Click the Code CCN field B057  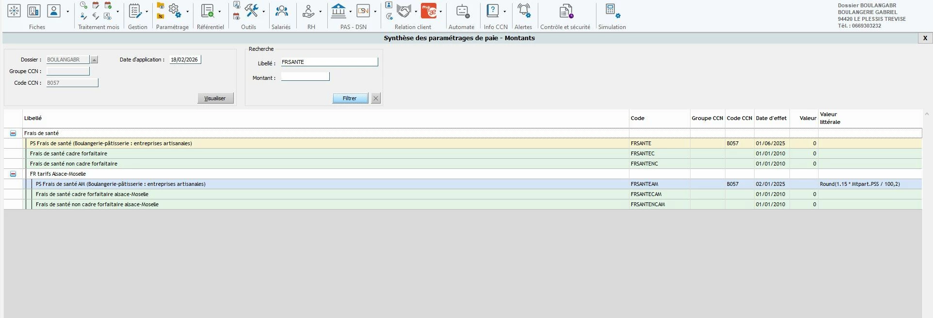72,83
